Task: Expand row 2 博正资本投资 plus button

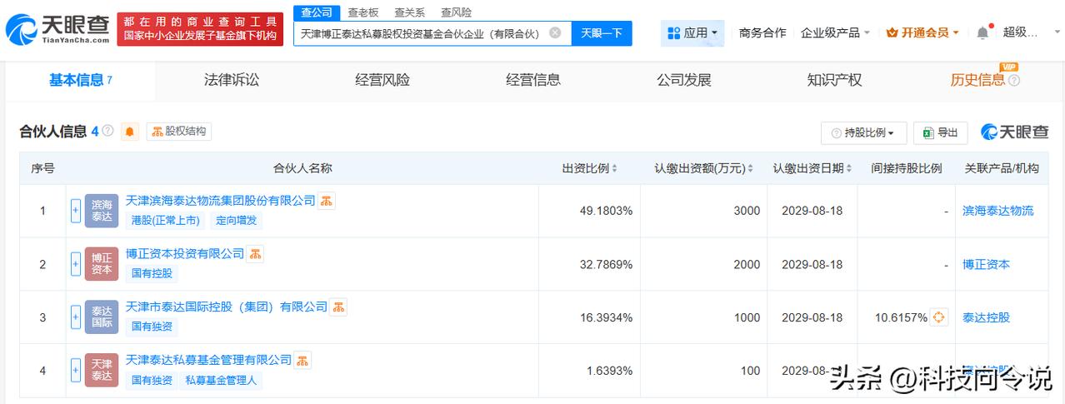Action: [75, 264]
